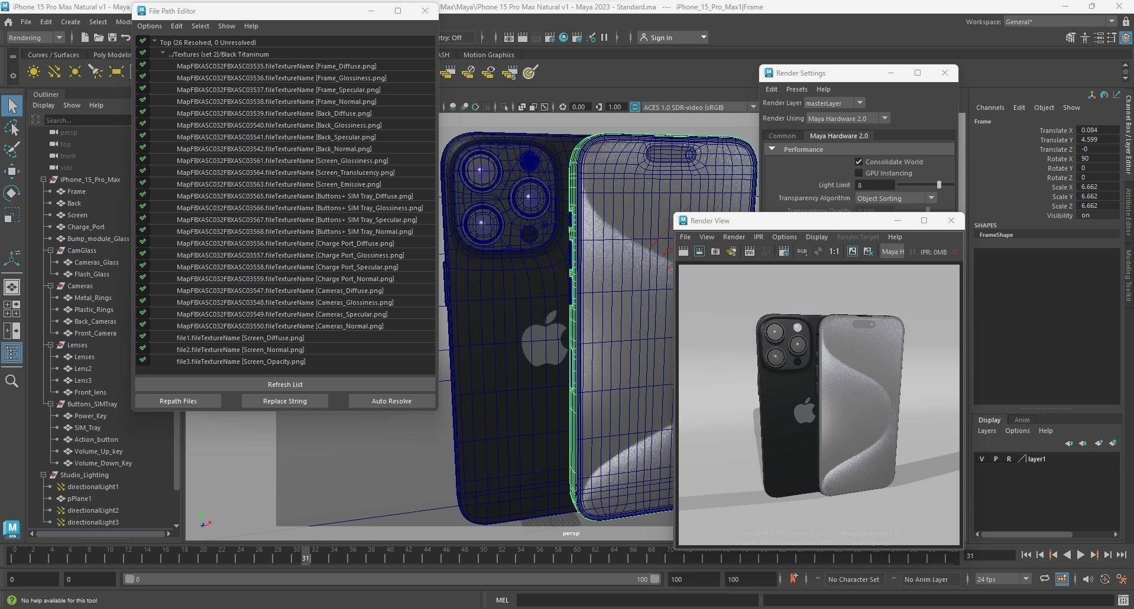
Task: Click the search magnifier in left sidebar
Action: coord(12,381)
